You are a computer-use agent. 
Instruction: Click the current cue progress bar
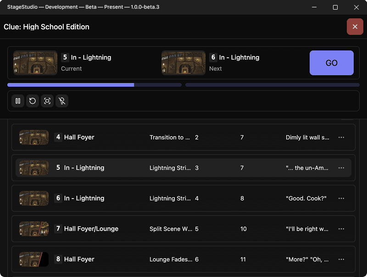click(95, 85)
